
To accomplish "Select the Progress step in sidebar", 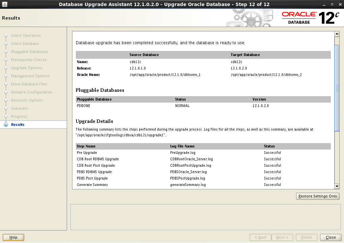I will coord(19,116).
